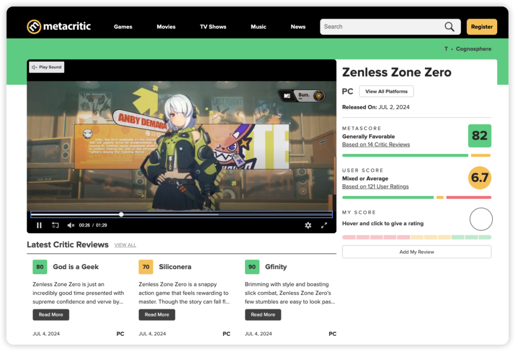Click the Register button

[482, 27]
